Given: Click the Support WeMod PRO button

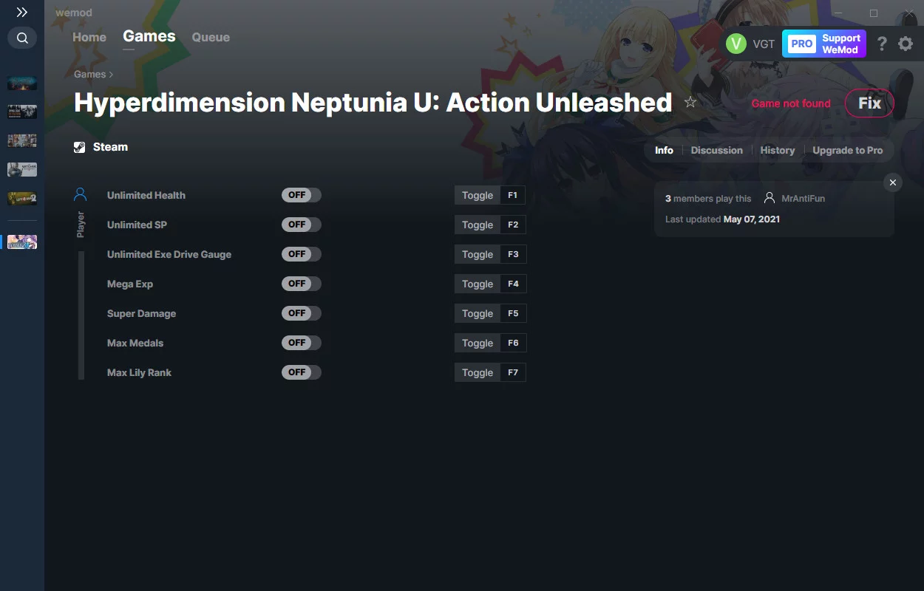Looking at the screenshot, I should [826, 44].
